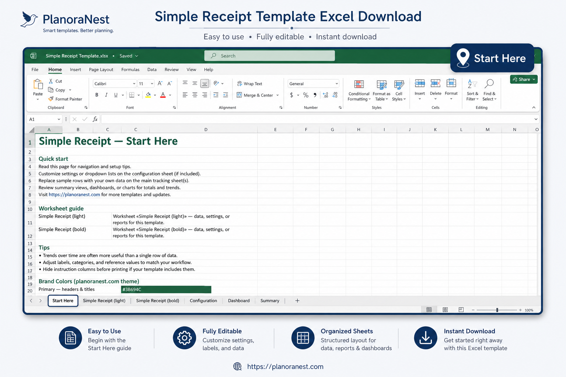Viewport: 566px width, 377px height.
Task: Click the Decrease Decimal icon
Action: click(x=335, y=95)
